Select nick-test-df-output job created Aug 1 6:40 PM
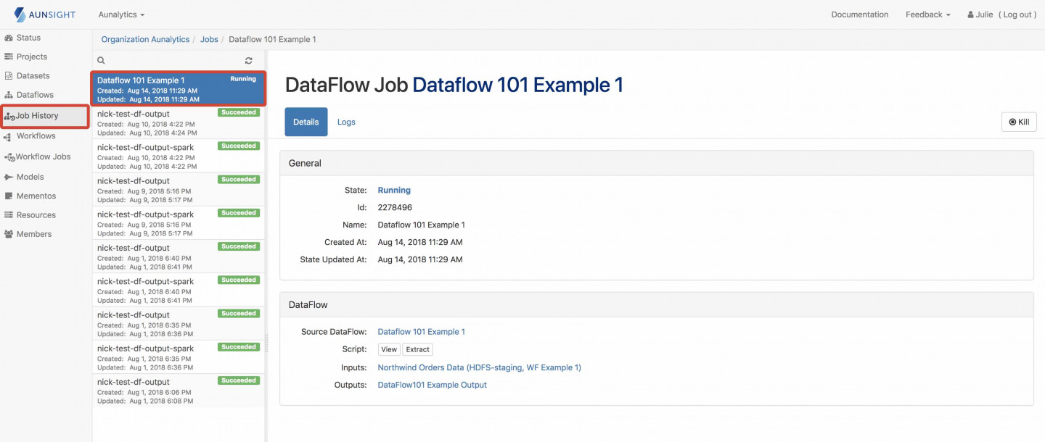Screen dimensions: 1045x442 point(179,257)
